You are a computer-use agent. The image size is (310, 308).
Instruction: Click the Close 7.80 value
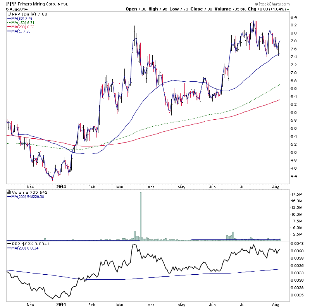[x=201, y=9]
